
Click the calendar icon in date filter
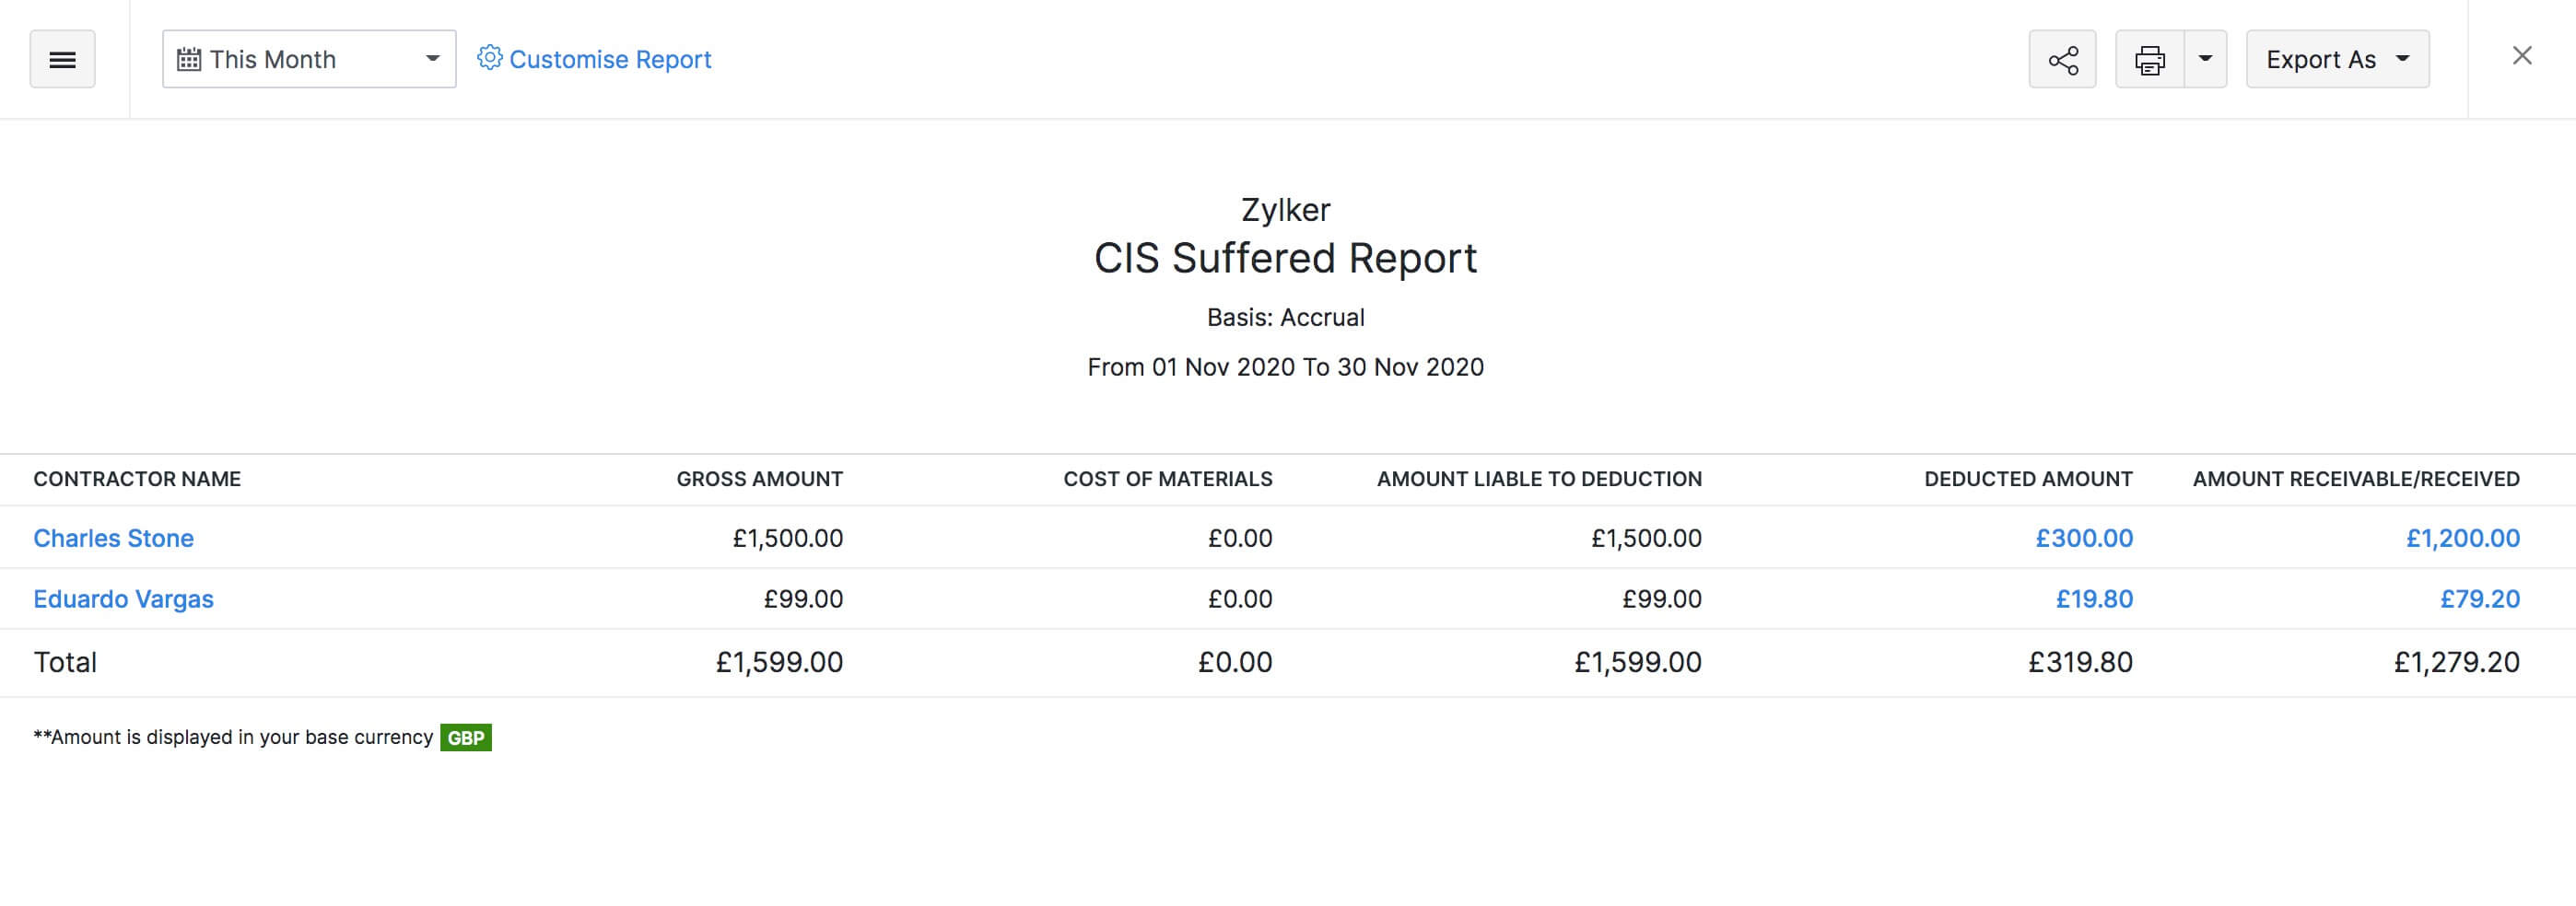click(x=189, y=60)
